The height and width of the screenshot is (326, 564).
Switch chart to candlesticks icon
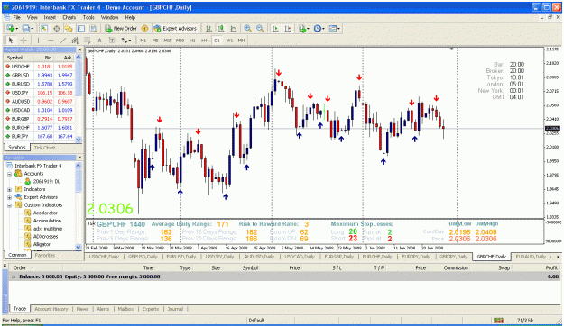(221, 28)
